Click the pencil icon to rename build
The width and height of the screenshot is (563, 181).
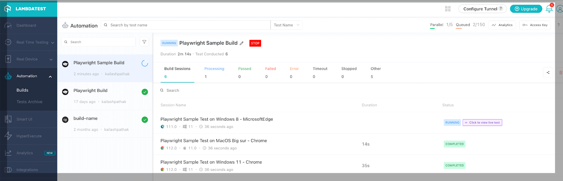241,43
